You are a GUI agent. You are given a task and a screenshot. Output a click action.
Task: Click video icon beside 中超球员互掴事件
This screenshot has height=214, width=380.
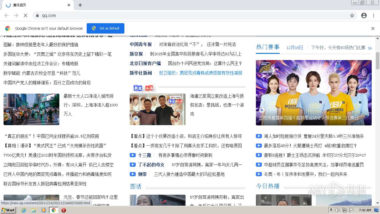click(259, 165)
